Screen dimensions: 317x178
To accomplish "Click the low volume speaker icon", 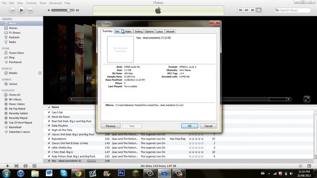I will (49, 10).
